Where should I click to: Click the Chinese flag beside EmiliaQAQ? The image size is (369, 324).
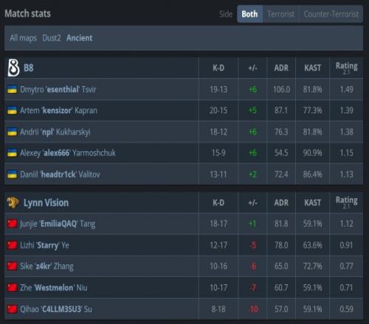coord(12,224)
